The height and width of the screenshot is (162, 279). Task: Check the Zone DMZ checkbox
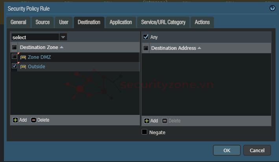coord(15,57)
